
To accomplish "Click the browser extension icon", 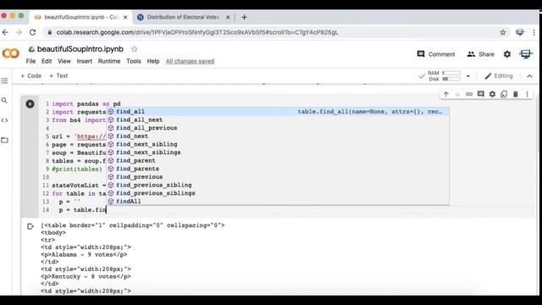I will point(520,32).
